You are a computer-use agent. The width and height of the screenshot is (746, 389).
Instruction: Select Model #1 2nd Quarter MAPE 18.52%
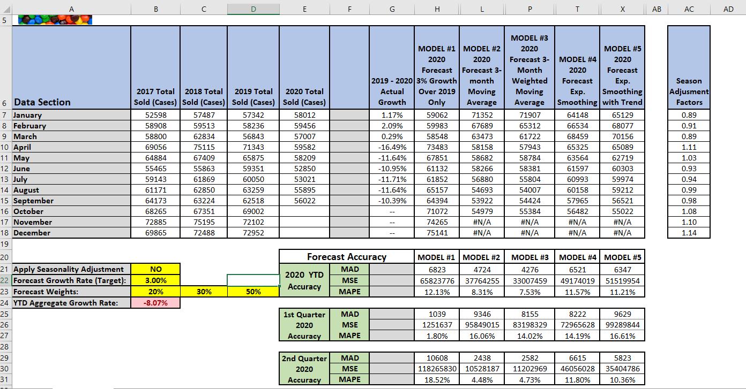[437, 380]
